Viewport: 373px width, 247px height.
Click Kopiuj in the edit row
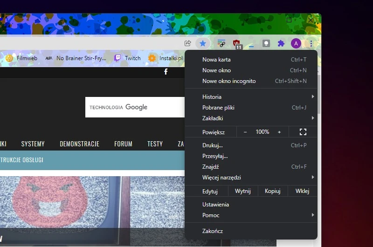click(x=273, y=191)
